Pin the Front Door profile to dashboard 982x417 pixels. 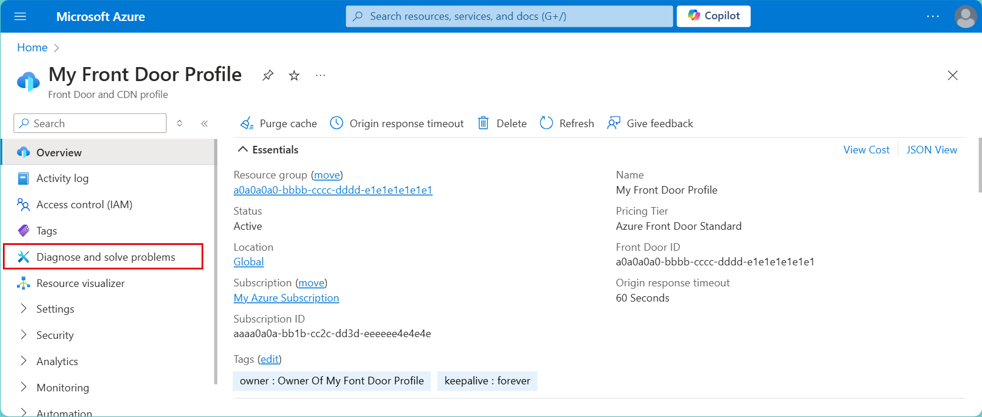click(x=268, y=75)
